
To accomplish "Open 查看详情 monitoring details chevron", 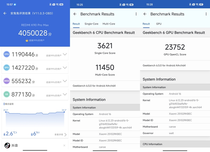I will coord(65,135).
